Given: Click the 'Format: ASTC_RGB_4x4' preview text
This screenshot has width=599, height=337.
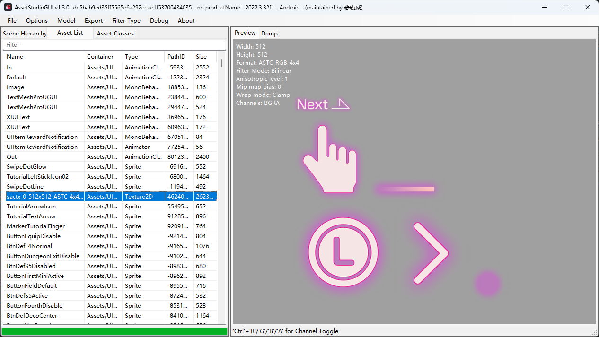Looking at the screenshot, I should [x=267, y=63].
